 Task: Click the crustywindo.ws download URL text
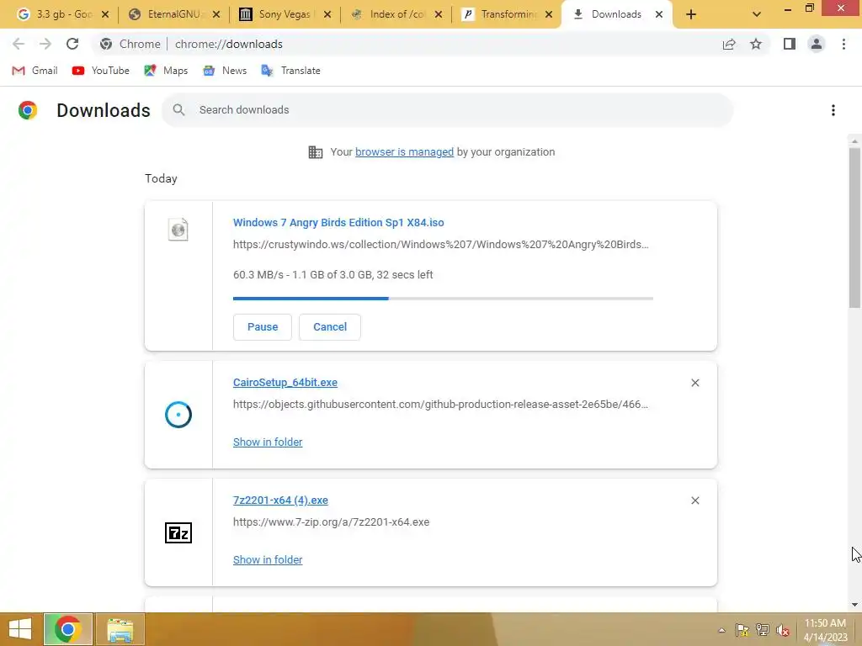pyautogui.click(x=441, y=245)
